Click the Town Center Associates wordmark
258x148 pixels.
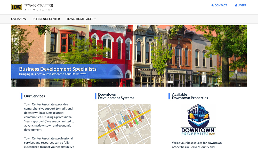coord(38,7)
